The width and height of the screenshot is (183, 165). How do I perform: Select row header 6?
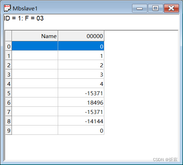point(9,102)
